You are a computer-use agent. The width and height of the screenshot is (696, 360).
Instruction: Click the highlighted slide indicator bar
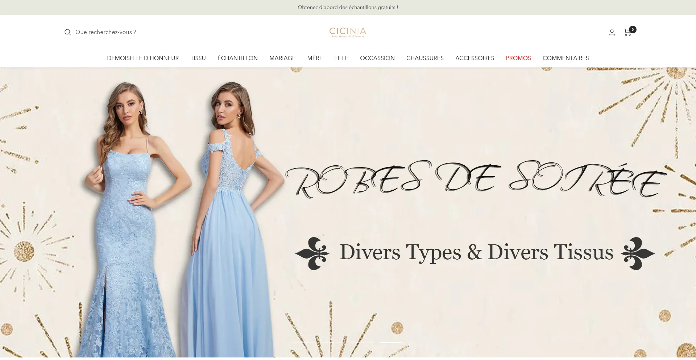coord(390,342)
